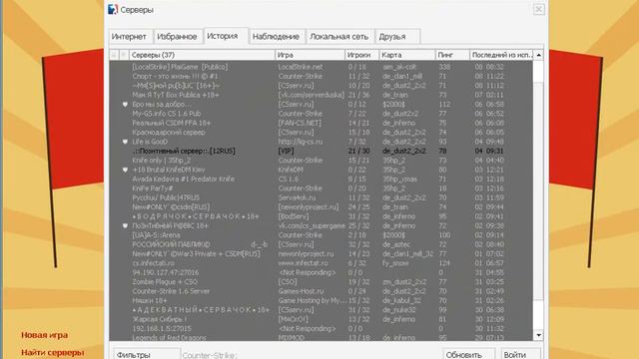Select the АДЕКВАТНЫЙ СЕРВАЧОК 18+ server

pyautogui.click(x=320, y=310)
